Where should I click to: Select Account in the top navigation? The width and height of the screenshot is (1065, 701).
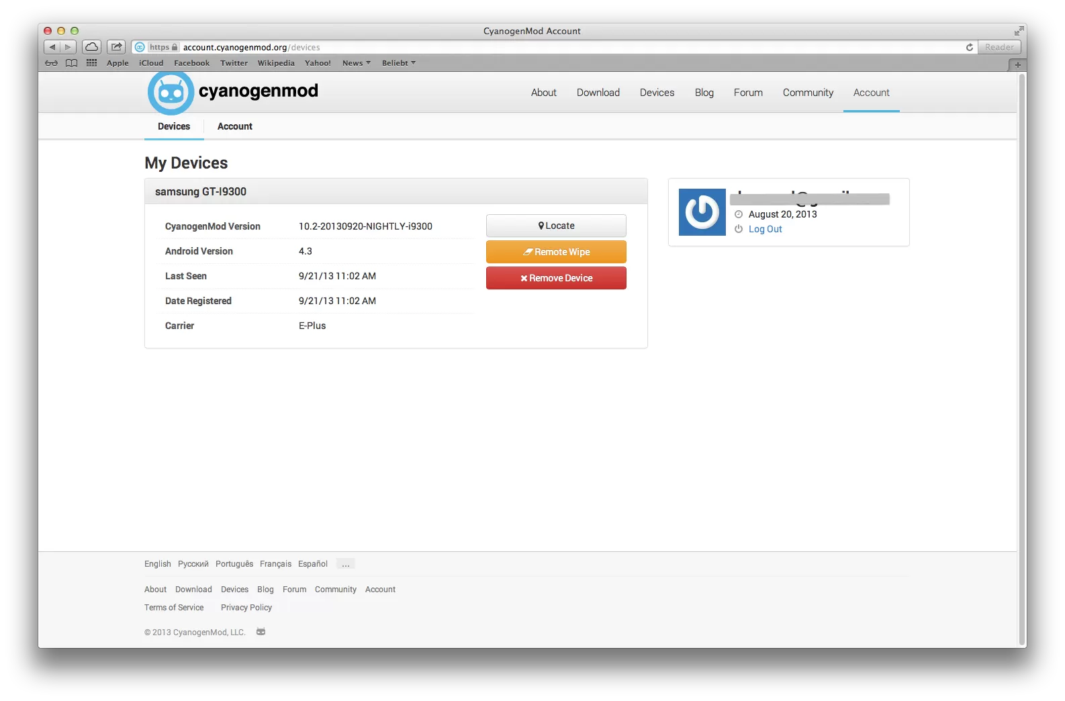click(872, 93)
